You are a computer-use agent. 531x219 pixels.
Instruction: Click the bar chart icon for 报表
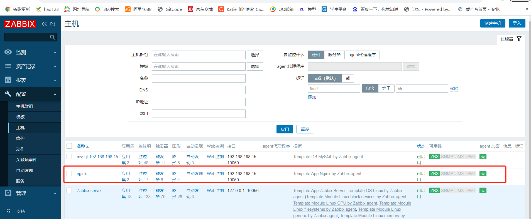click(x=8, y=80)
